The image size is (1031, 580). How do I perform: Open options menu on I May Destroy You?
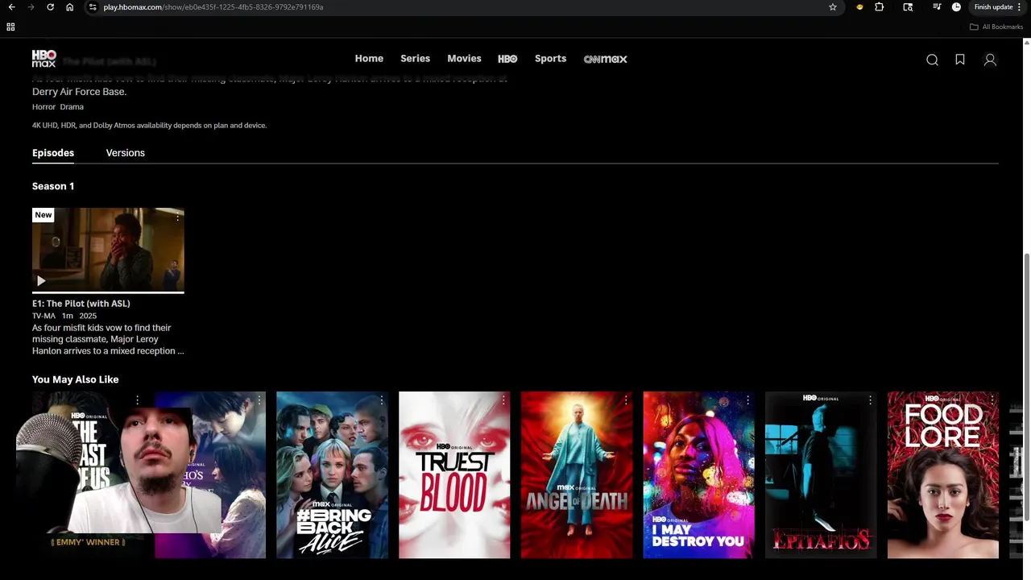click(x=747, y=400)
